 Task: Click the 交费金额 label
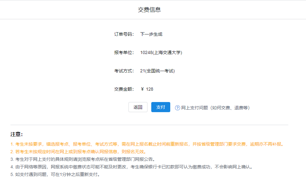(124, 89)
